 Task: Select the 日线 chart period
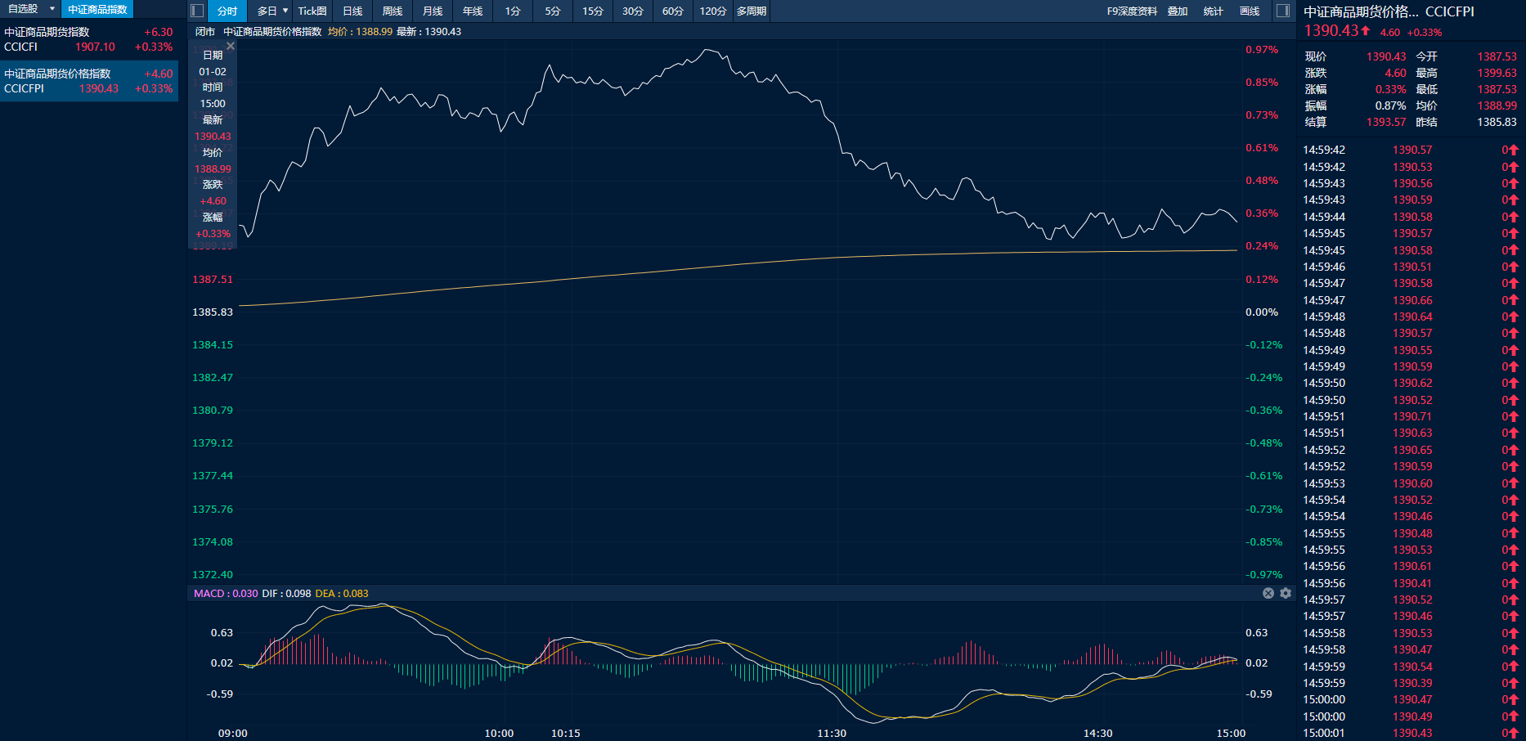pyautogui.click(x=352, y=11)
